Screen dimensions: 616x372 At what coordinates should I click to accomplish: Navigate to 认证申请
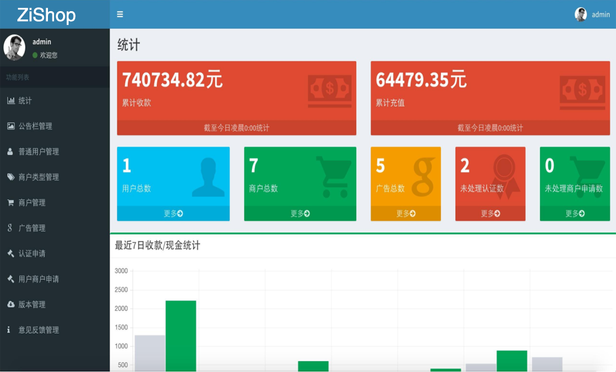(x=55, y=253)
